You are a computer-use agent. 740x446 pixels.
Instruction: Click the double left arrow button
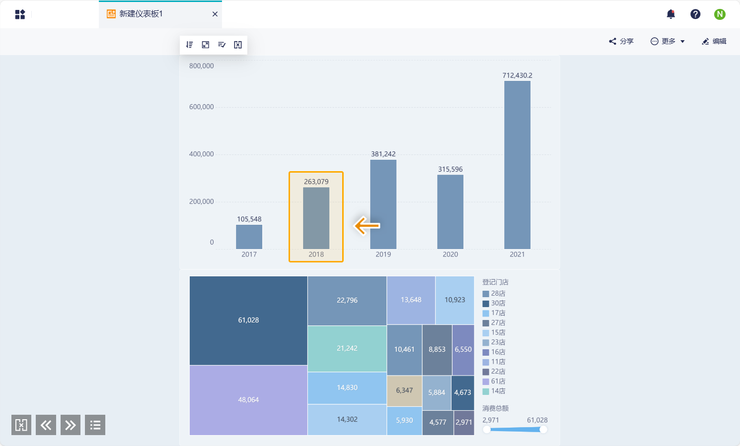pyautogui.click(x=46, y=425)
